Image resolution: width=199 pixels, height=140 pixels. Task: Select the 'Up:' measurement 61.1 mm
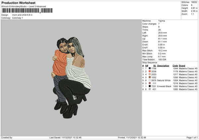[163, 39]
